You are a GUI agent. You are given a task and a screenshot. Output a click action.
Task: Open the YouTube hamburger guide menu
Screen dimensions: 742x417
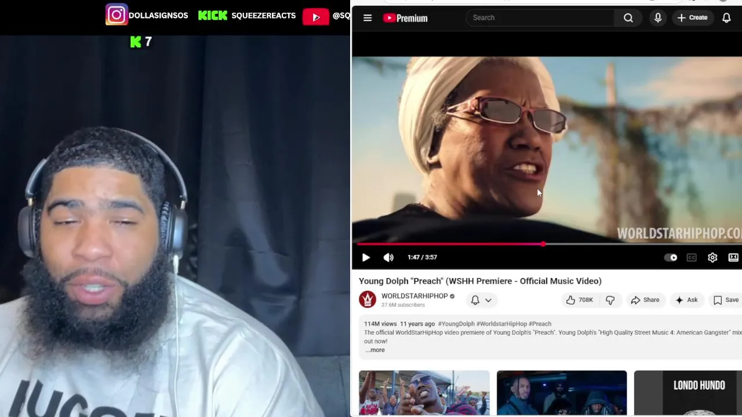[x=368, y=18]
